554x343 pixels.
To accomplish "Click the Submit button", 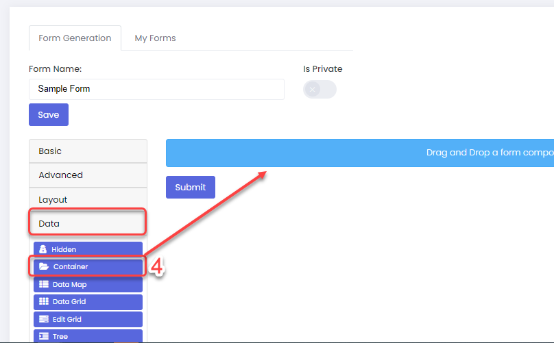I will click(191, 187).
